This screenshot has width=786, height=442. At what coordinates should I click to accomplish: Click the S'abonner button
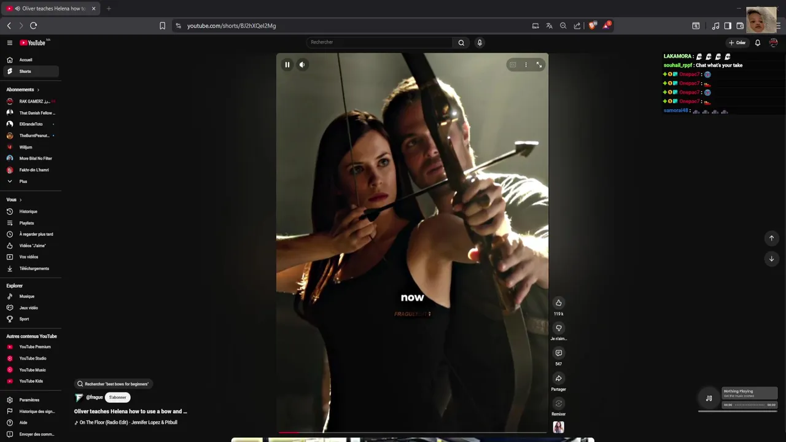click(x=117, y=397)
